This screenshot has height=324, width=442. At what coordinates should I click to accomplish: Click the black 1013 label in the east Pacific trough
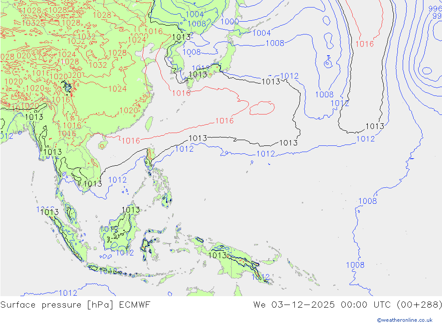[x=375, y=126]
